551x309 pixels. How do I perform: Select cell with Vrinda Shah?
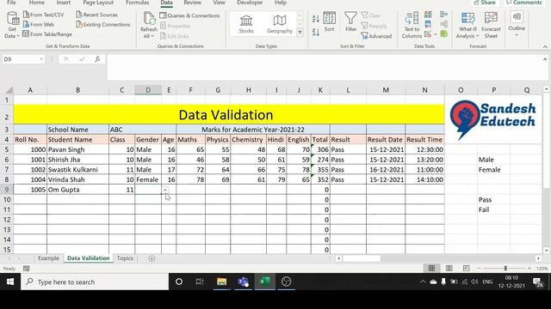[77, 179]
